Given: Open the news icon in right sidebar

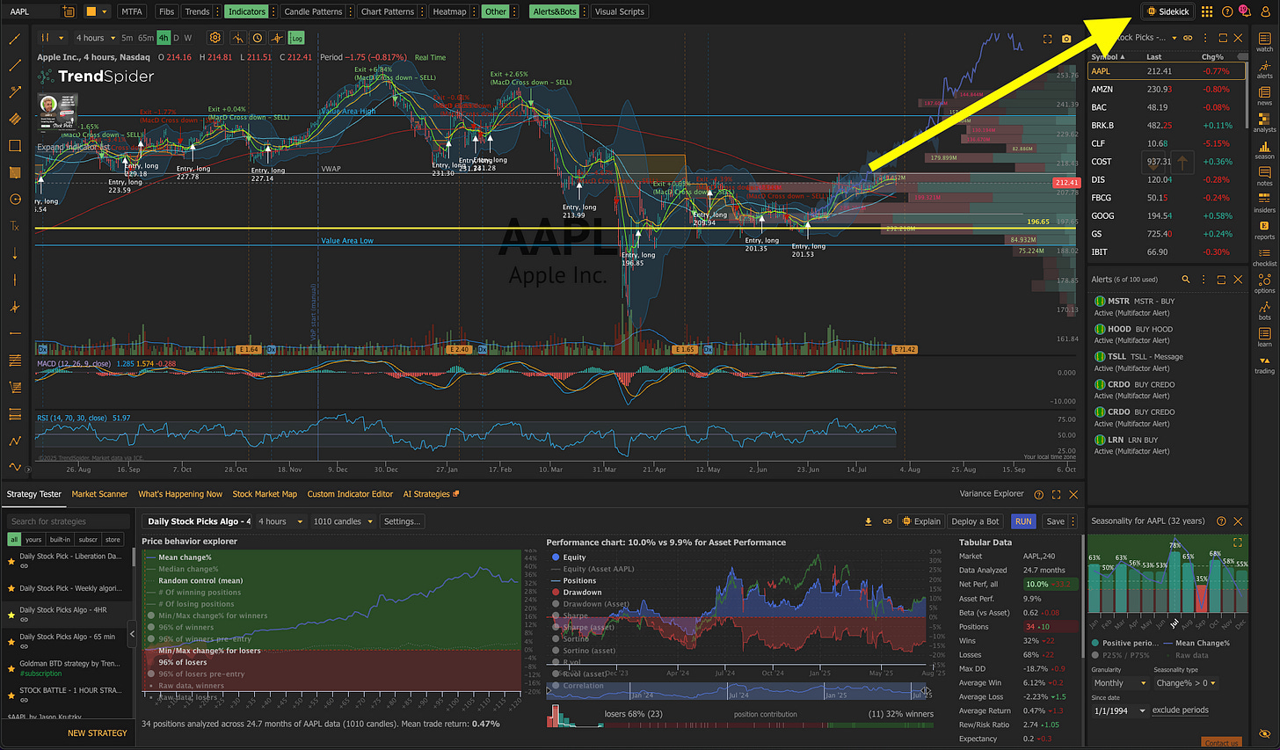Looking at the screenshot, I should pyautogui.click(x=1264, y=96).
